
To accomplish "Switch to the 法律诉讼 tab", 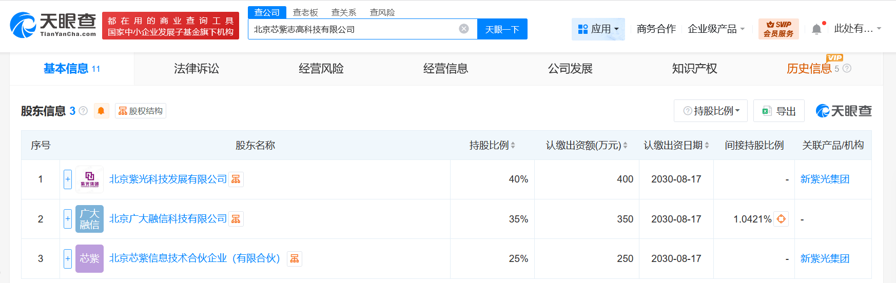I will tap(197, 69).
